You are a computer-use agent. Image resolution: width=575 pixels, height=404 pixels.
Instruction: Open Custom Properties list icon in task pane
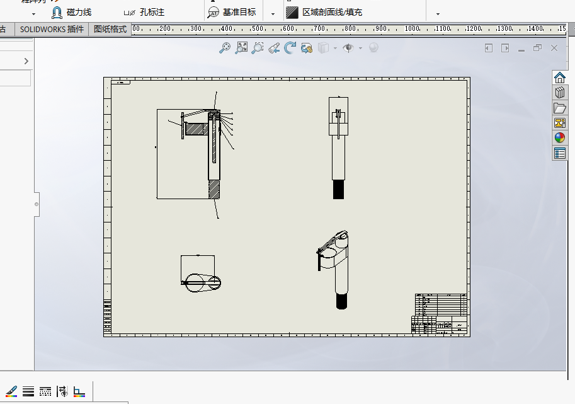(x=560, y=153)
